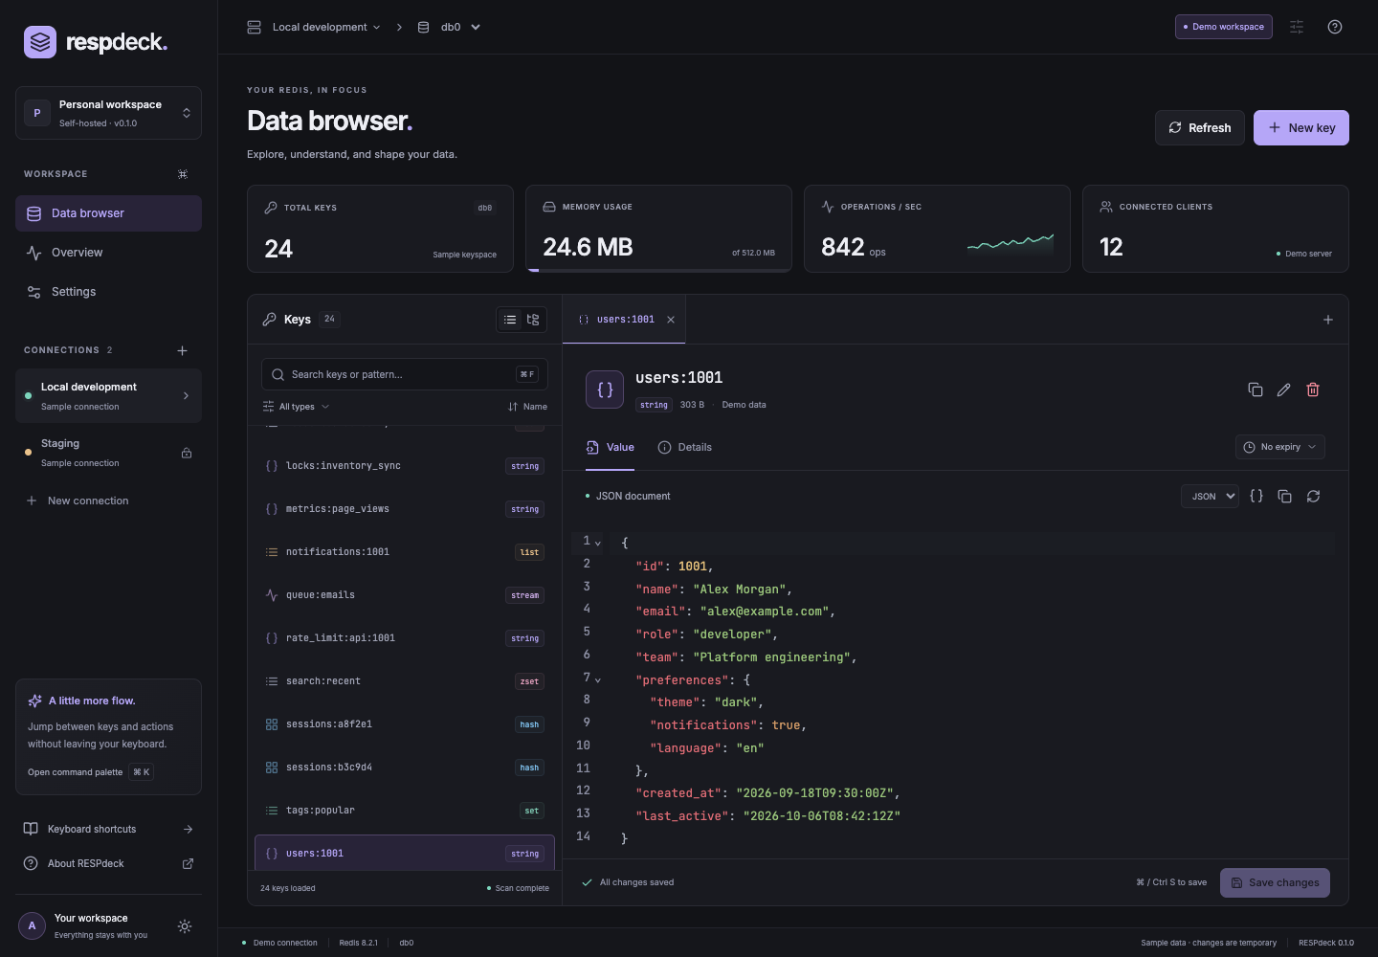This screenshot has width=1378, height=957.
Task: Delete users:1001 with the trash icon
Action: coord(1313,389)
